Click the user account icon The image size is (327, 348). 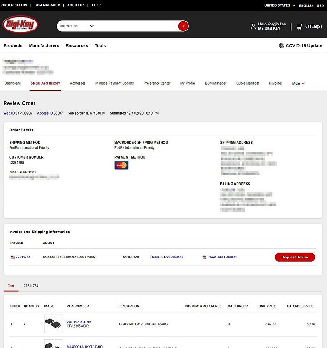click(253, 26)
